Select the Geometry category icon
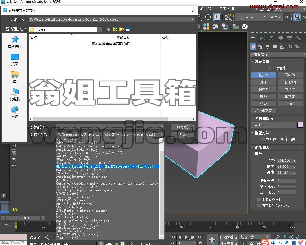This screenshot has width=306, height=245. (253, 47)
